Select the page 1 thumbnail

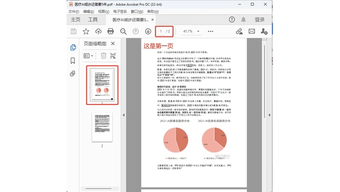pyautogui.click(x=102, y=85)
